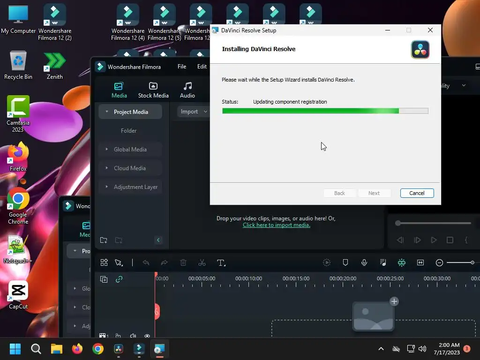480x360 pixels.
Task: Choose the selection cursor tool
Action: (x=119, y=262)
